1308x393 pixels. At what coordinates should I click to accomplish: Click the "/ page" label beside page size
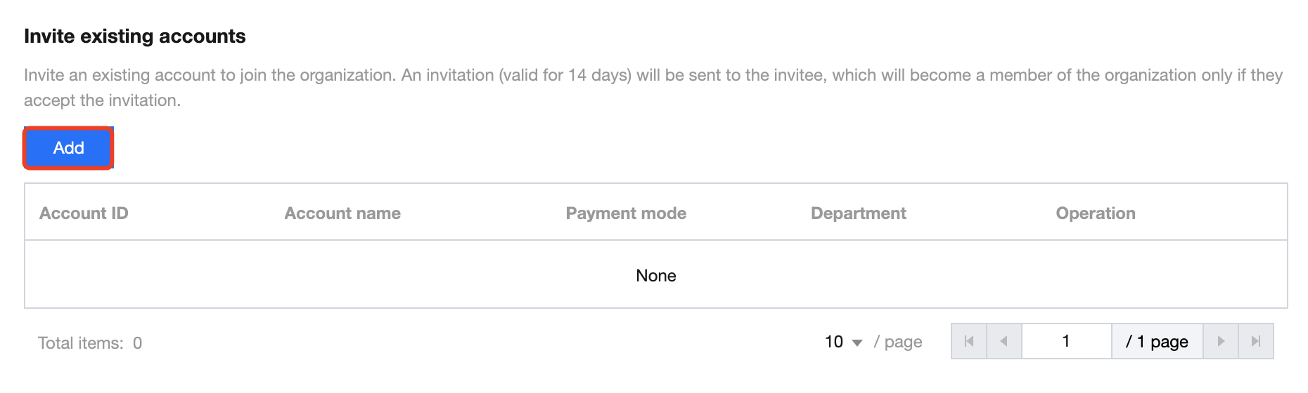[898, 342]
